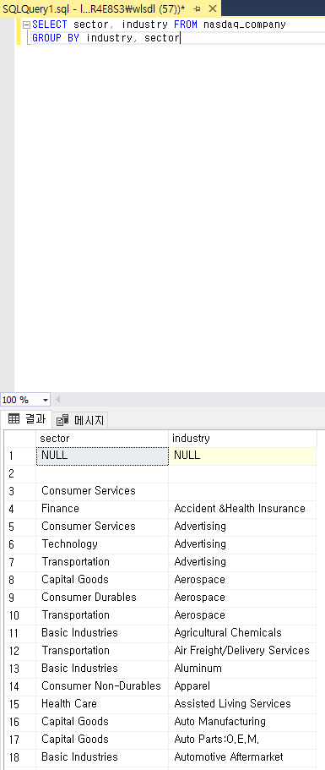This screenshot has width=325, height=770.
Task: Click the Automotive Aftermarket cell
Action: tap(242, 757)
